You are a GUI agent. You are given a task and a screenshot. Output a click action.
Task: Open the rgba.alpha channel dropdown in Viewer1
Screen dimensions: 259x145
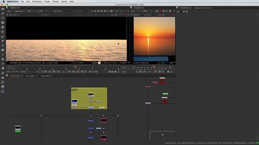click(x=20, y=11)
